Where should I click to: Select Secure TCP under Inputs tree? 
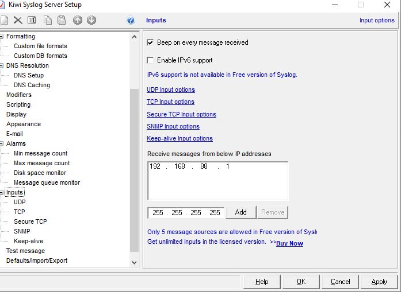coord(30,221)
